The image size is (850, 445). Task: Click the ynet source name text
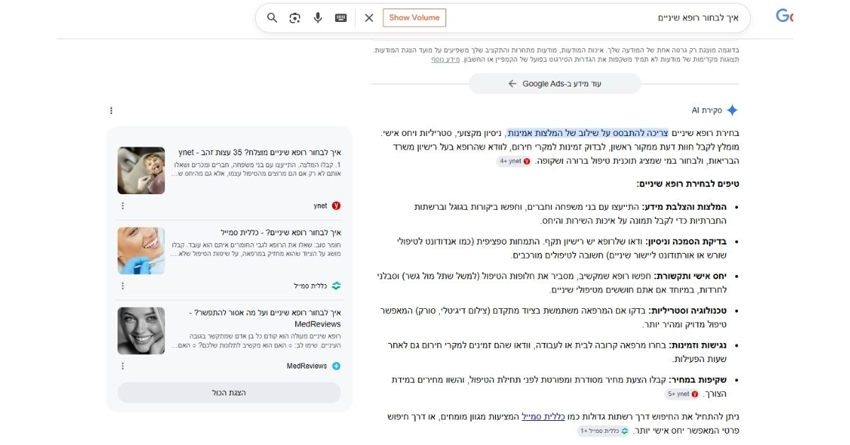320,205
